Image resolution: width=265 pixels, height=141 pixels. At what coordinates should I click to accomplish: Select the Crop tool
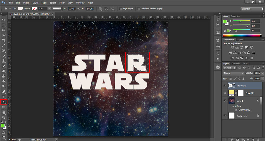tap(4, 40)
